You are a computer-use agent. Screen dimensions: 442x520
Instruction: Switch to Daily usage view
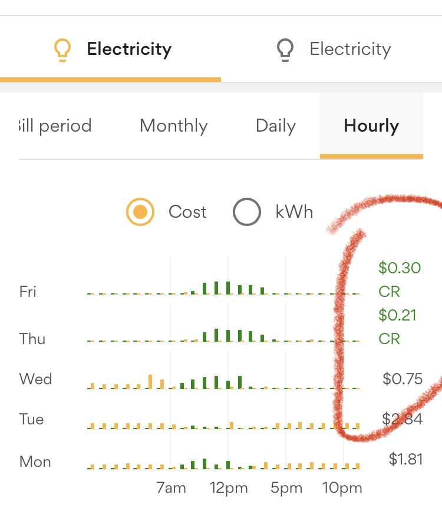pos(275,126)
